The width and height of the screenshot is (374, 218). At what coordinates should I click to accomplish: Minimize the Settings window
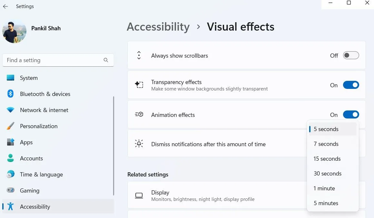pos(330,3)
